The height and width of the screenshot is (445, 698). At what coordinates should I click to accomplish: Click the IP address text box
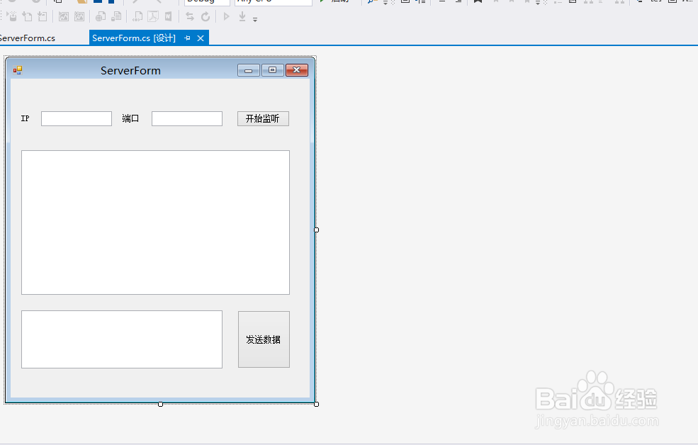tap(77, 119)
